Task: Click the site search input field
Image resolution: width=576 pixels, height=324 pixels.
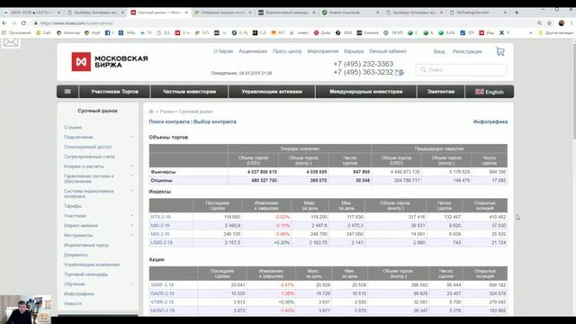Action: pos(462,69)
